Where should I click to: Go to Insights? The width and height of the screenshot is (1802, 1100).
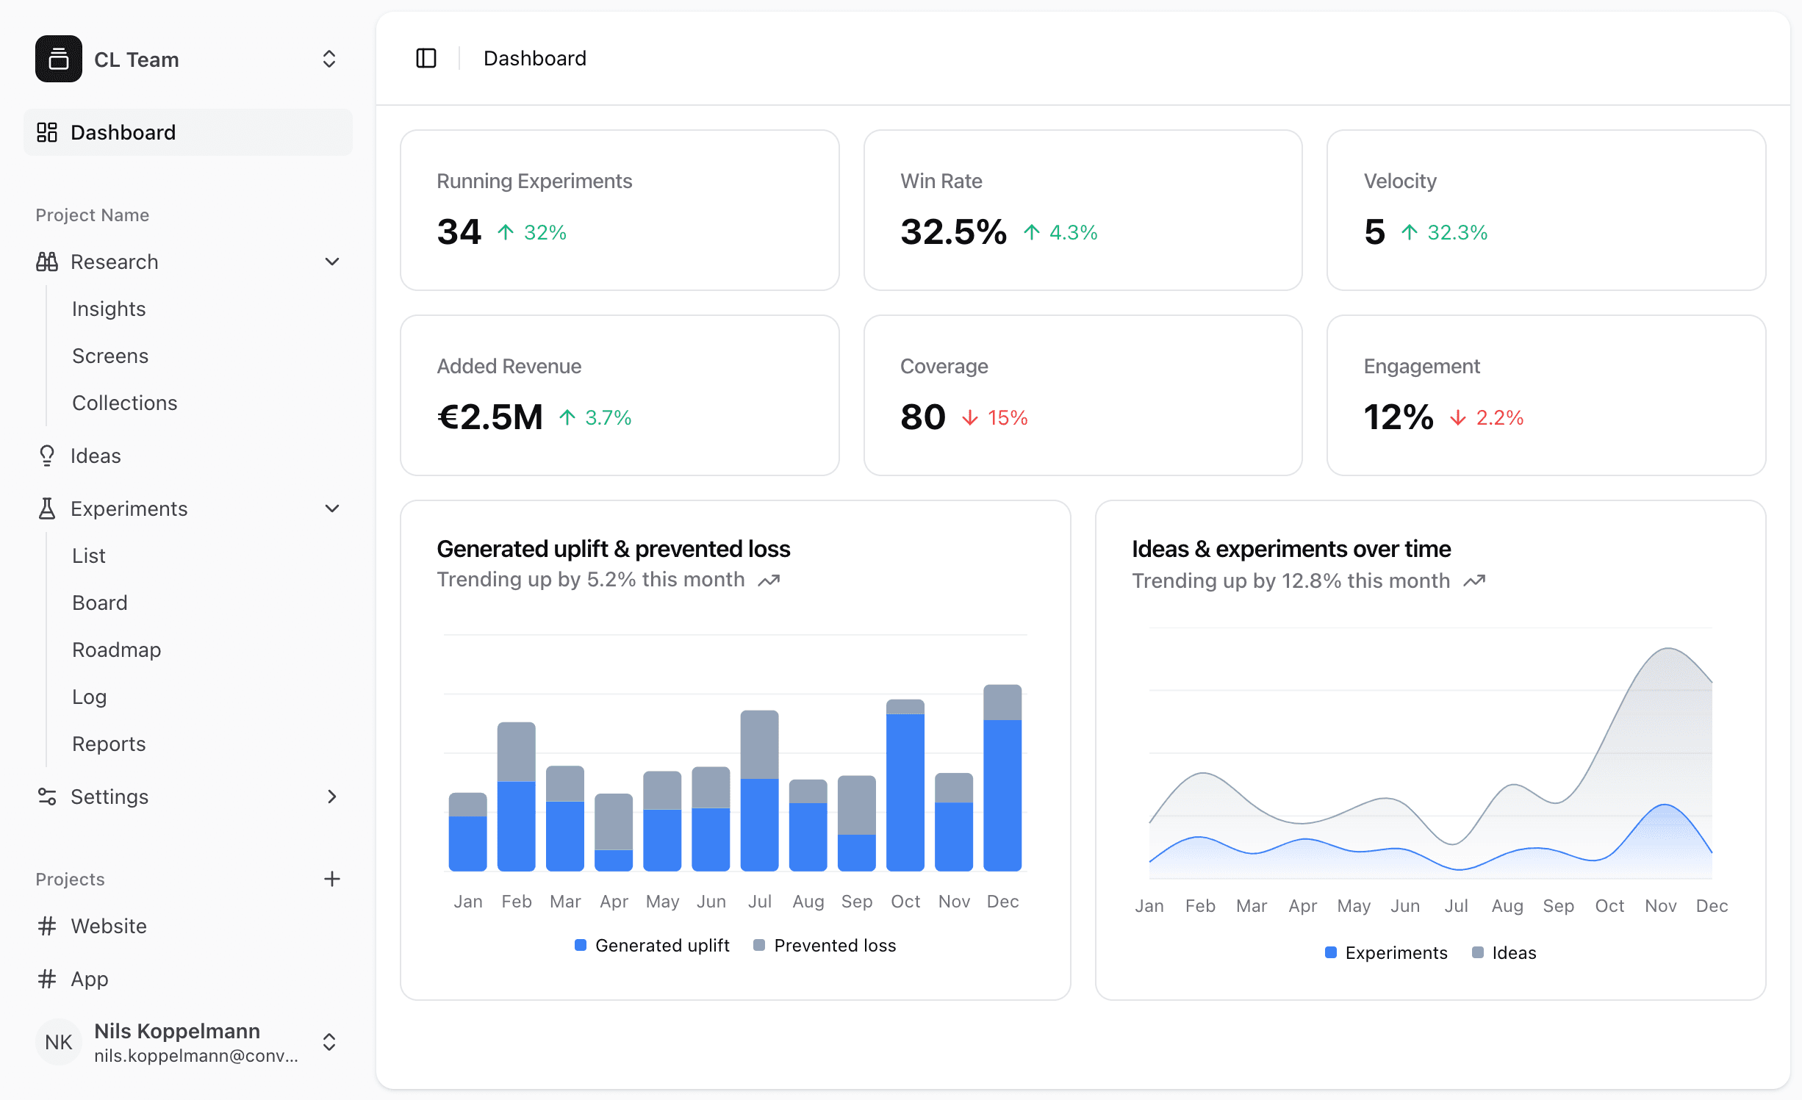109,309
